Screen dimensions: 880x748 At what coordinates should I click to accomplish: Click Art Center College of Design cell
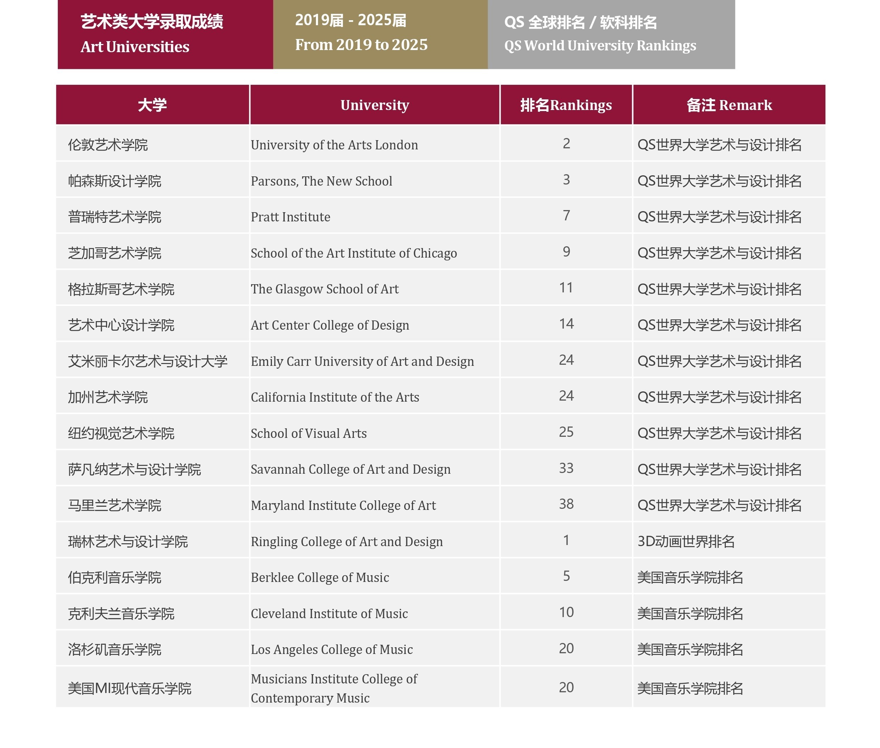pyautogui.click(x=330, y=325)
